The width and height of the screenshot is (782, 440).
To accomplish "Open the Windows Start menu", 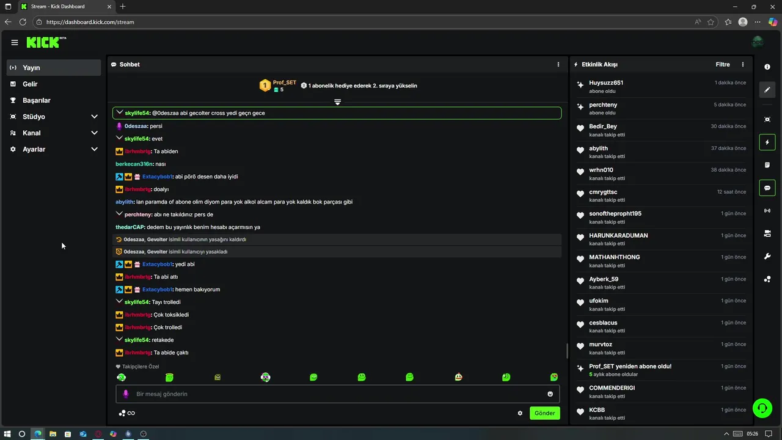I will [7, 434].
